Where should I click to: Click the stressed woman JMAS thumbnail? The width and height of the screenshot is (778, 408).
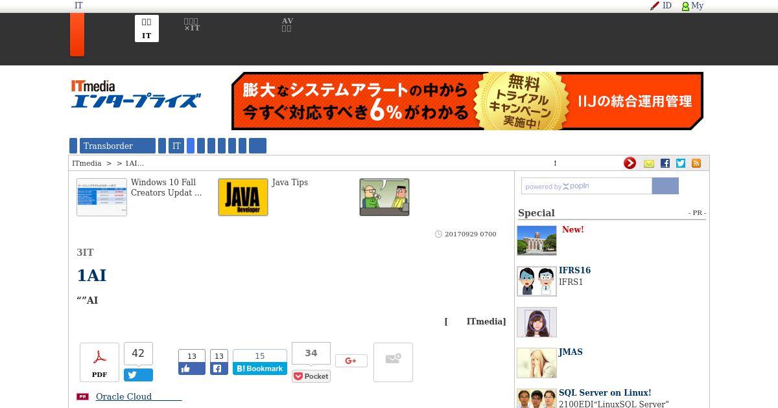click(537, 363)
